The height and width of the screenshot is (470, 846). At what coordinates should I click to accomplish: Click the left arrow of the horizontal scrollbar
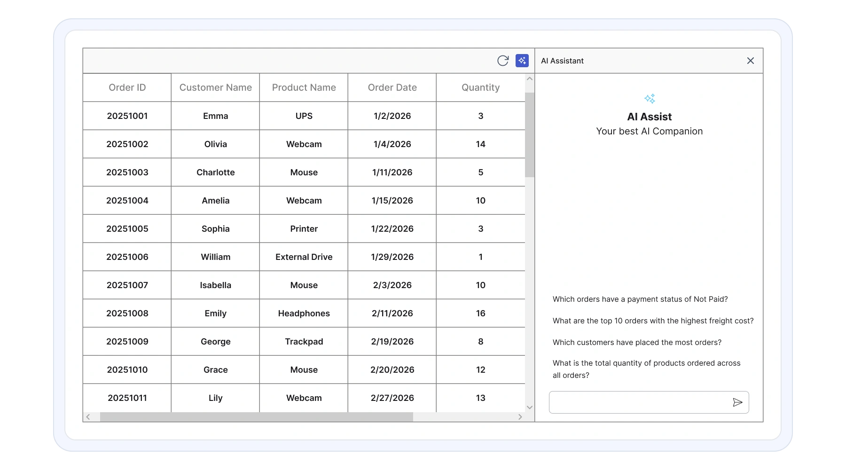[88, 416]
